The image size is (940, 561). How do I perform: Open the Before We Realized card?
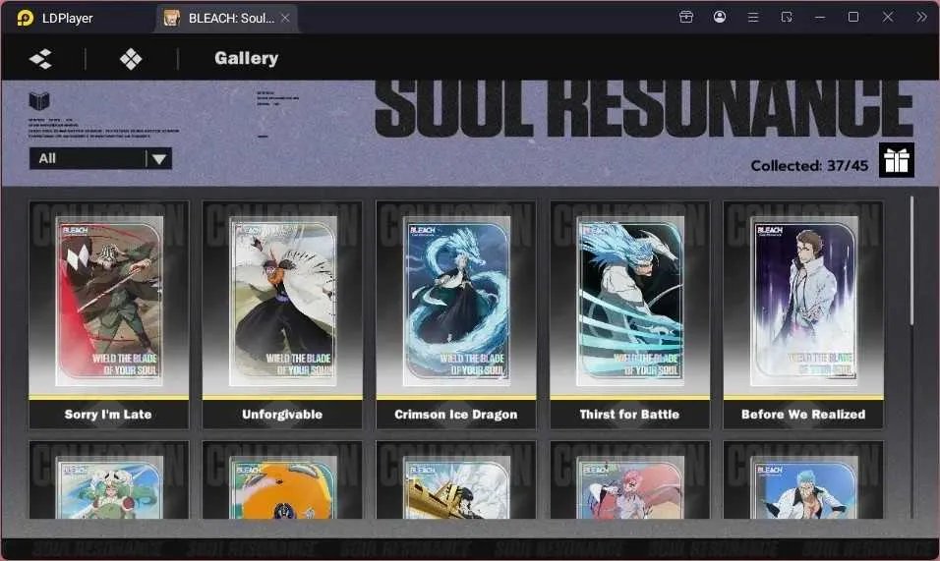point(803,315)
